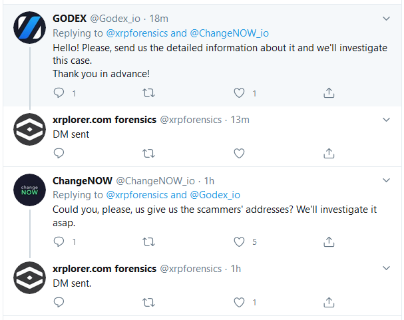Share the last xrpforensics 'DM sent.' tweet
404x320 pixels.
point(328,303)
